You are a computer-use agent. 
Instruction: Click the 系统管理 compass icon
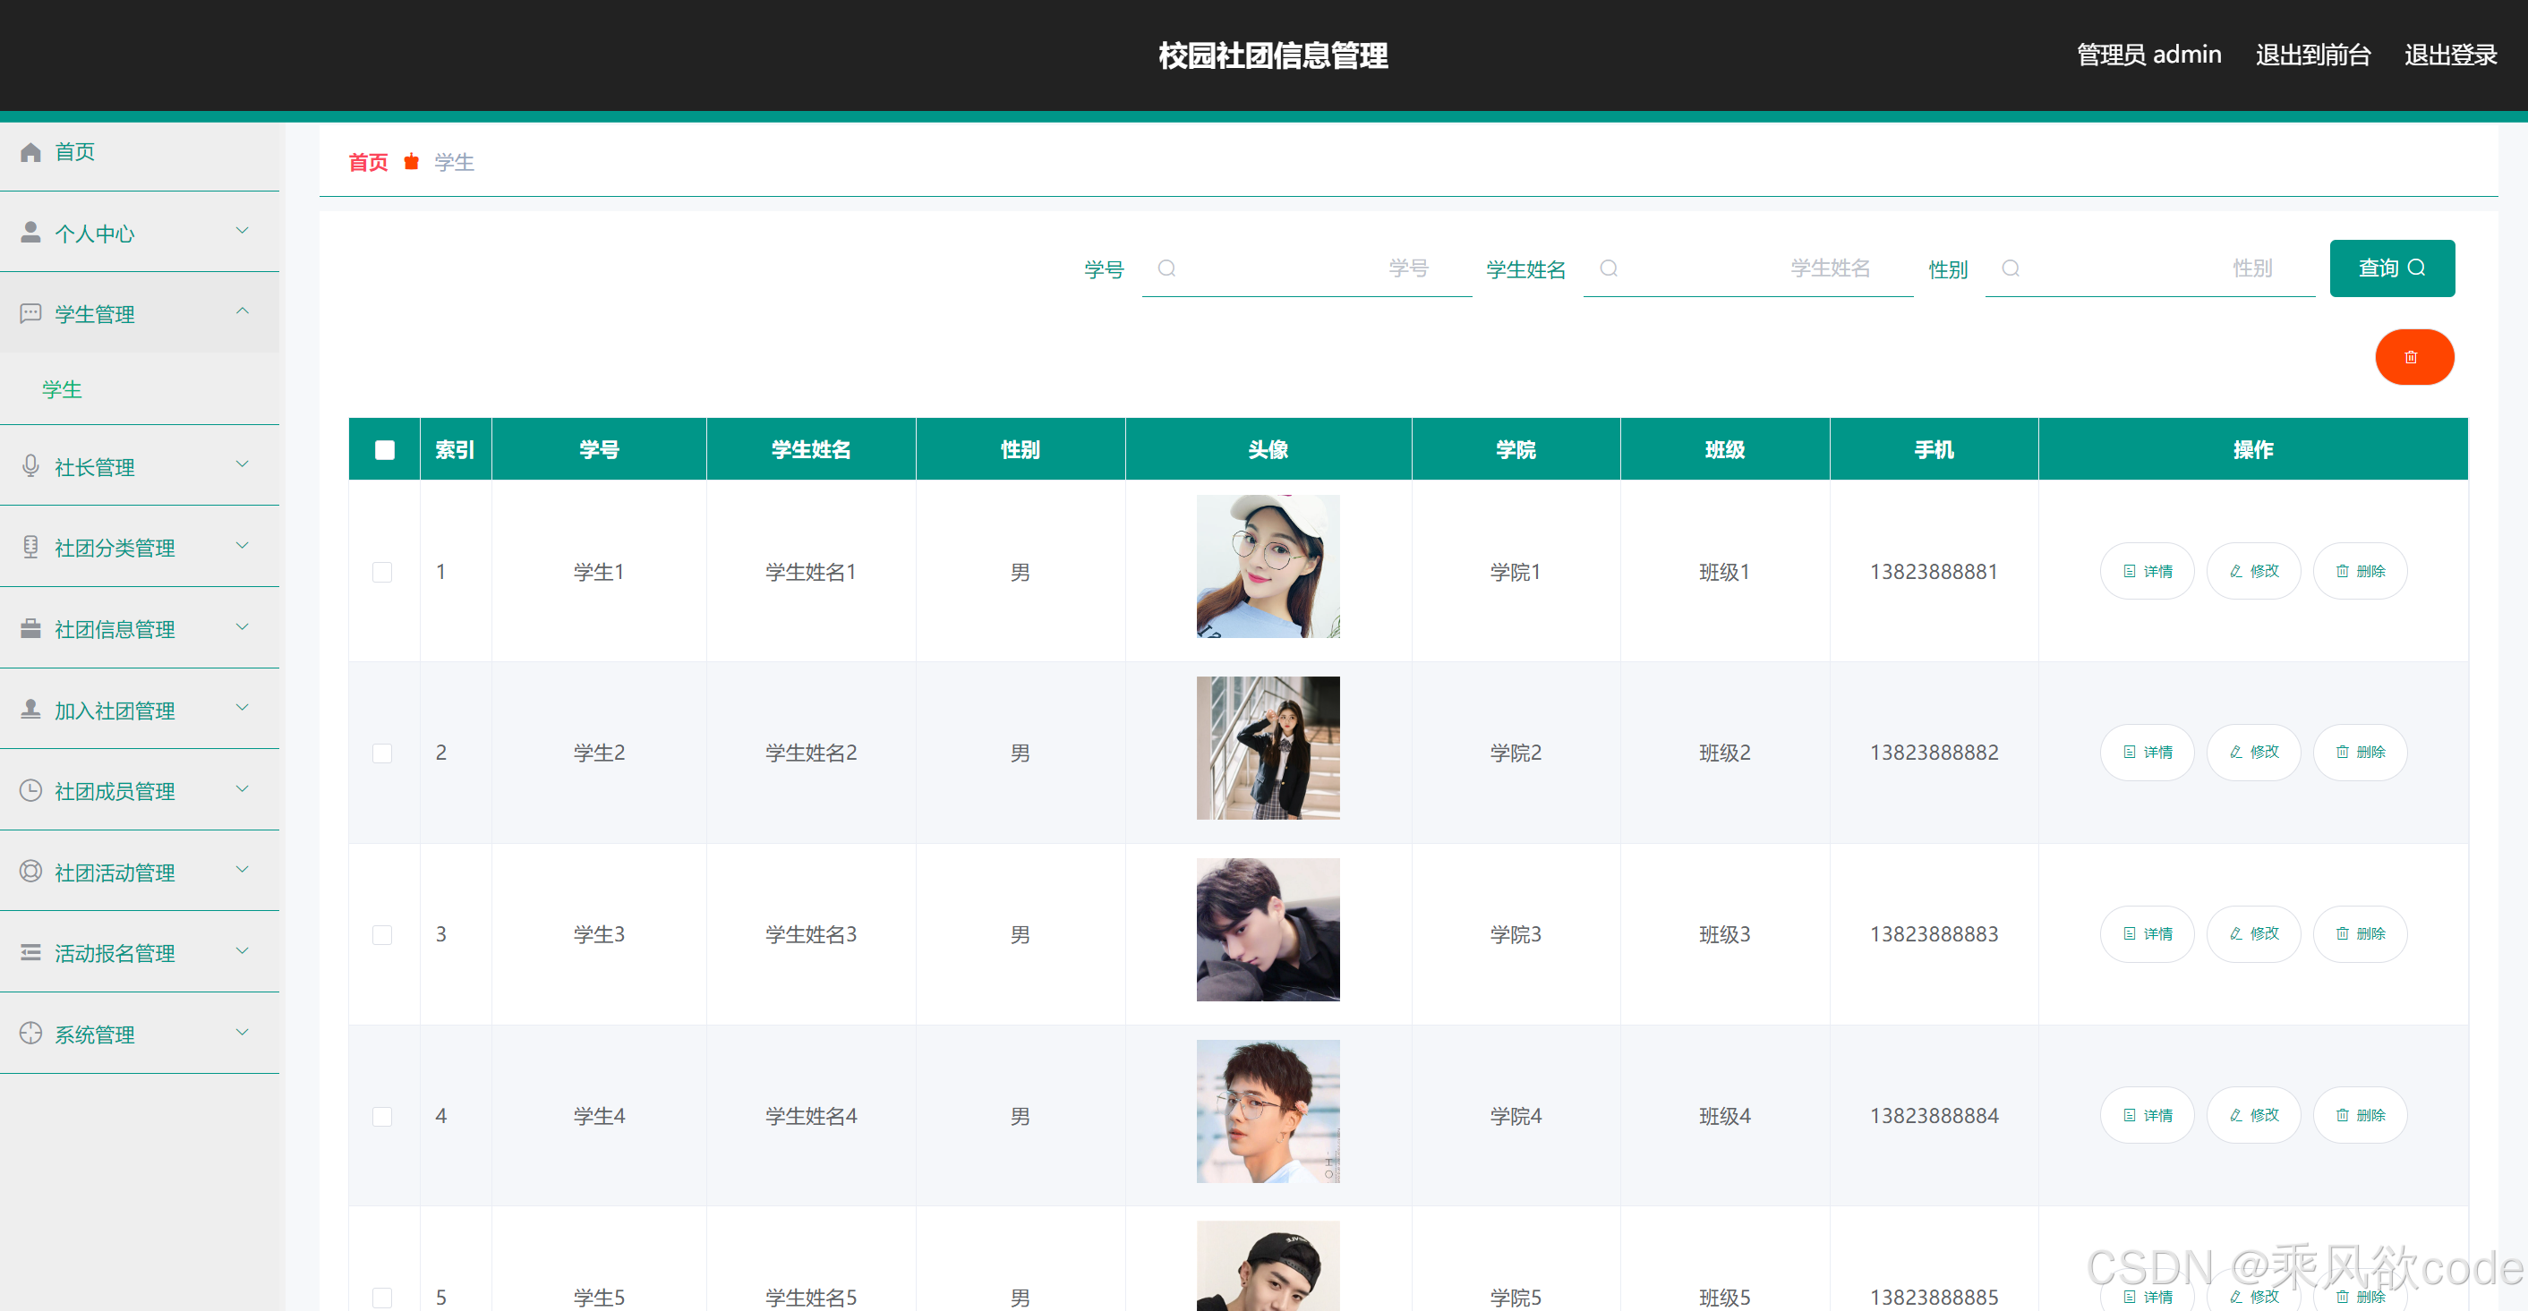30,1034
